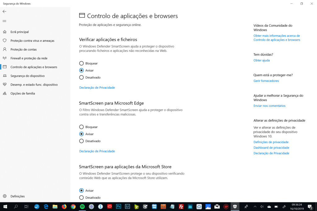
Task: Open Dashboard de privacidade link
Action: click(x=271, y=148)
